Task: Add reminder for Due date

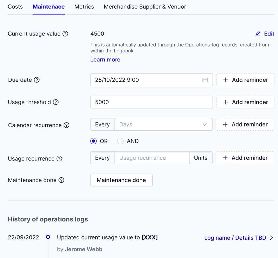Action: tap(245, 80)
